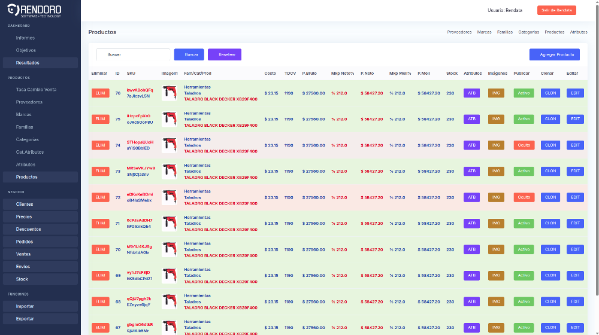Toggle Activo status for product 69
The image size is (599, 335).
[524, 276]
